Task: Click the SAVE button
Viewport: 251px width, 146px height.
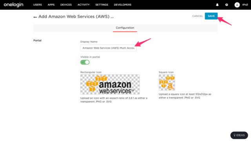Action: pyautogui.click(x=211, y=16)
